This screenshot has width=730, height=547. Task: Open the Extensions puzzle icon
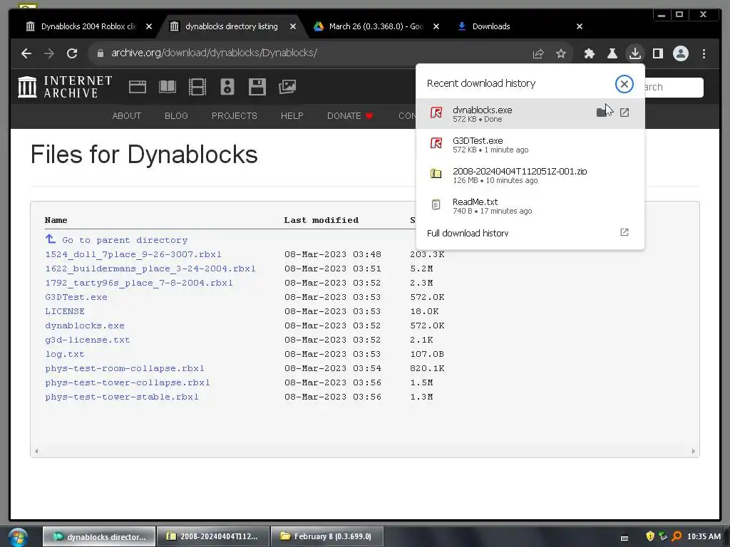(590, 53)
